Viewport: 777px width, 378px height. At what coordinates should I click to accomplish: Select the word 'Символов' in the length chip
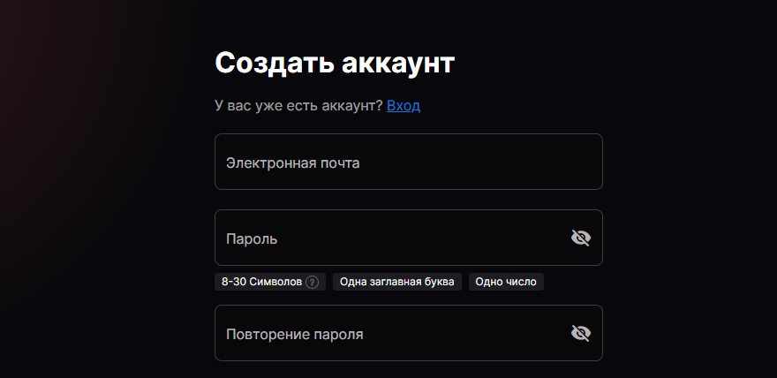(275, 282)
